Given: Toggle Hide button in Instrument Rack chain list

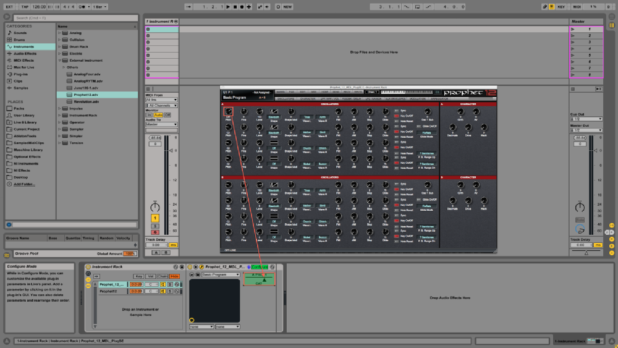Looking at the screenshot, I should (175, 276).
